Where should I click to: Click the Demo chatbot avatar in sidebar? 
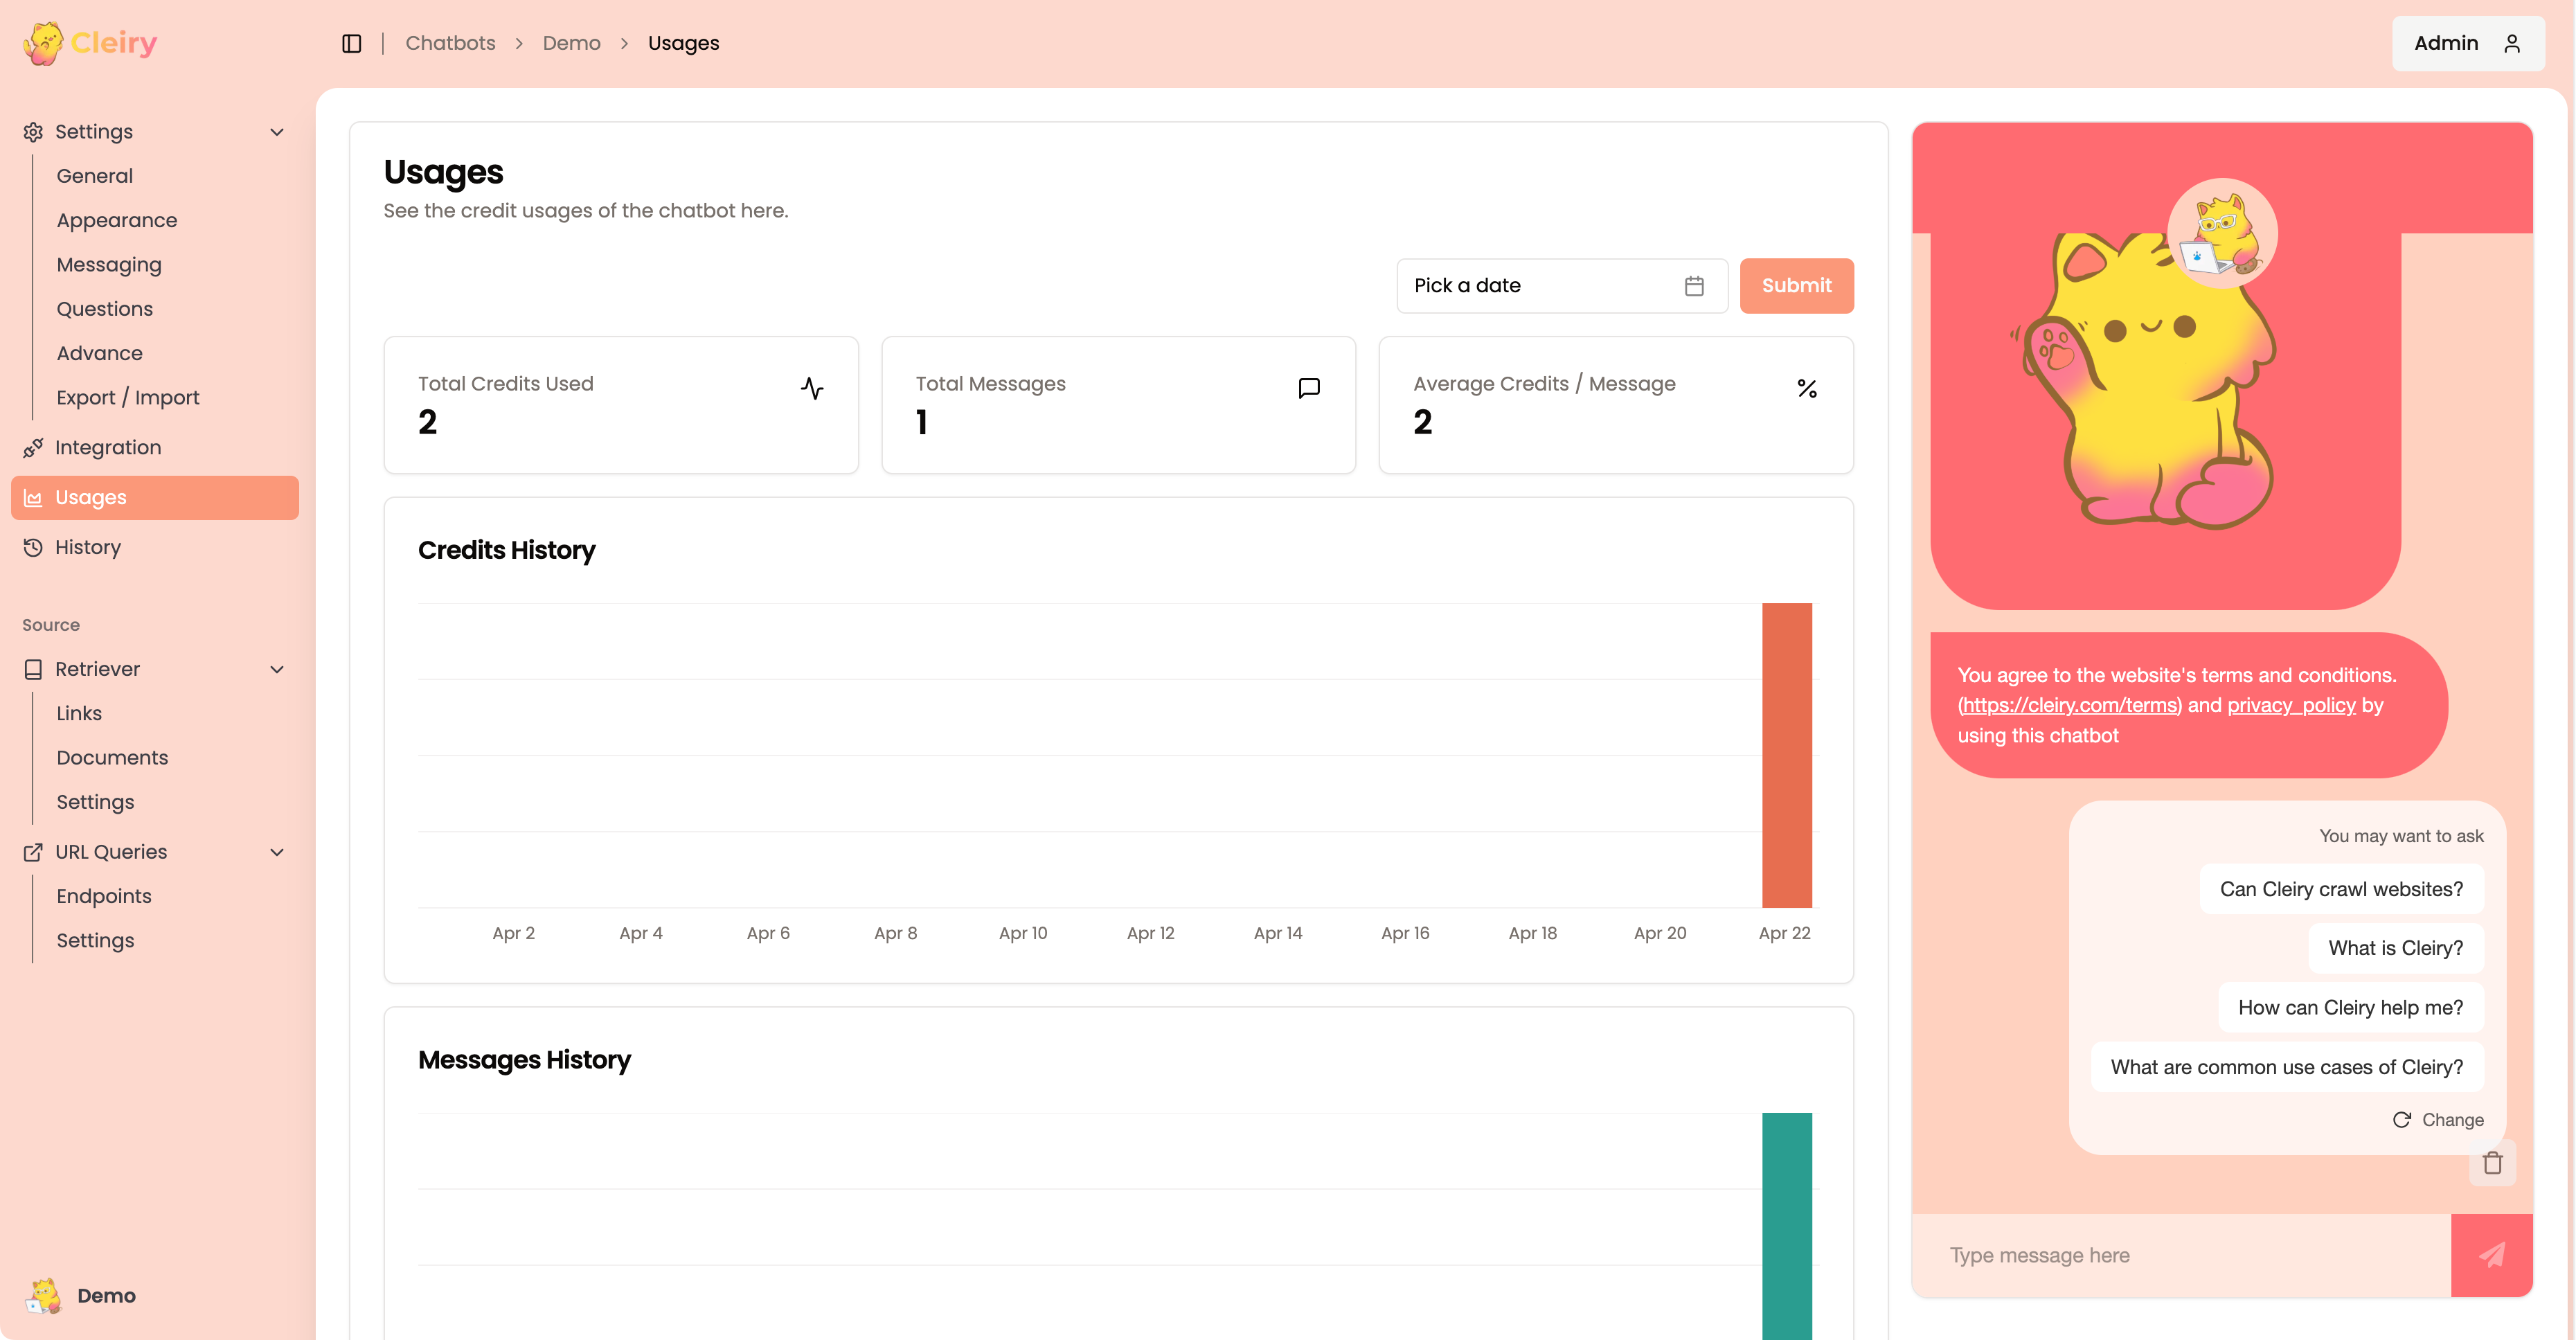pos(43,1296)
